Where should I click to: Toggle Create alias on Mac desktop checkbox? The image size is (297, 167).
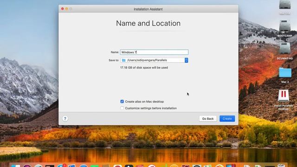[x=122, y=102]
